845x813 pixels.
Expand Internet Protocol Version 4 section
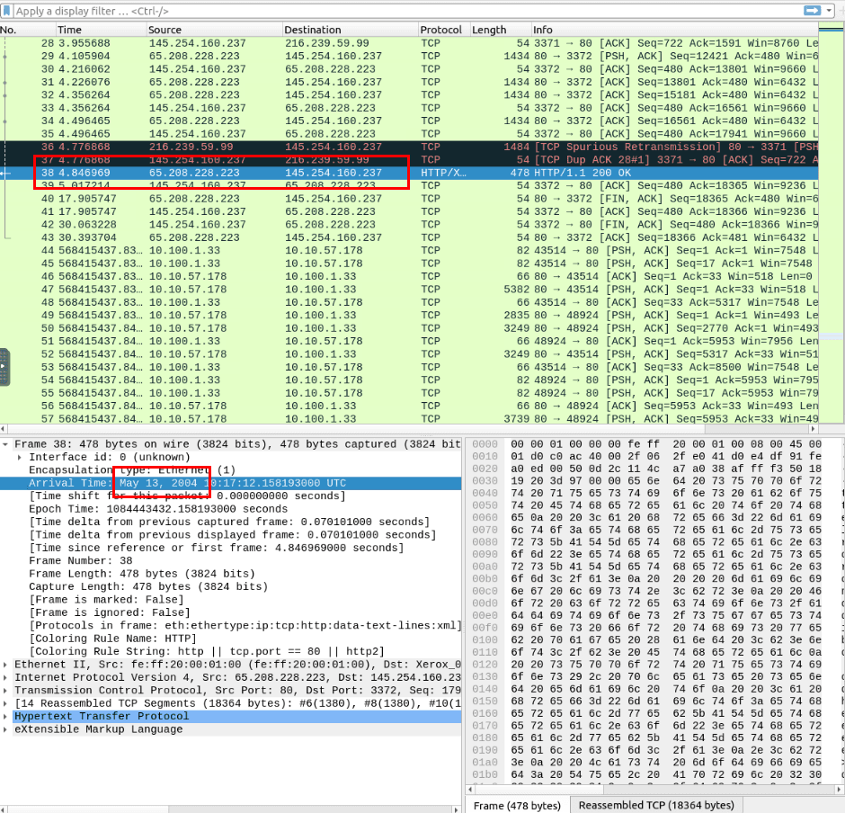pos(6,677)
